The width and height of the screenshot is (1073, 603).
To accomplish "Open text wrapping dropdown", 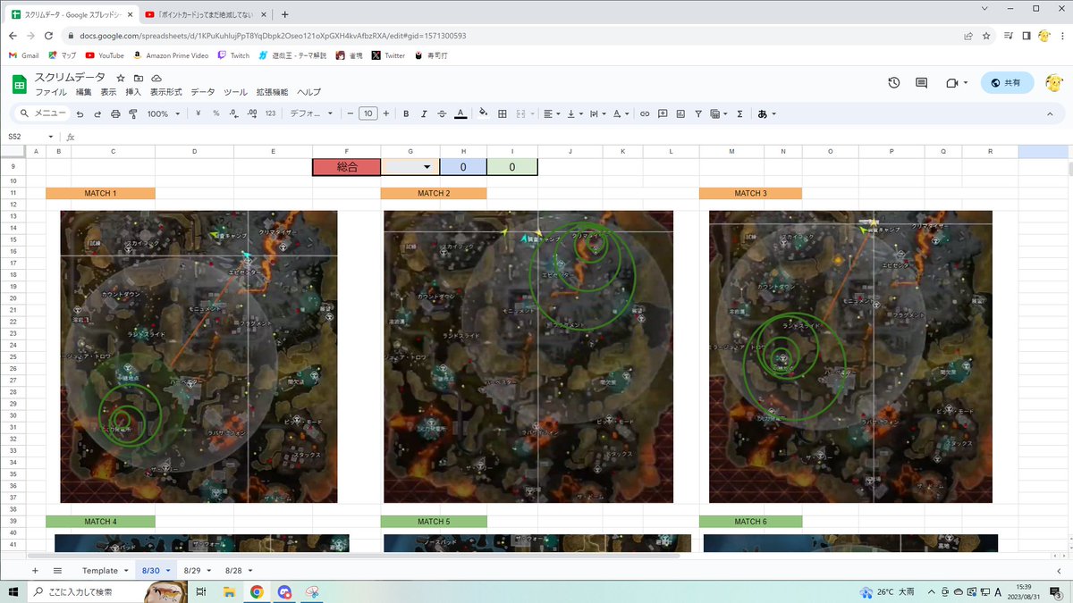I will [x=598, y=114].
